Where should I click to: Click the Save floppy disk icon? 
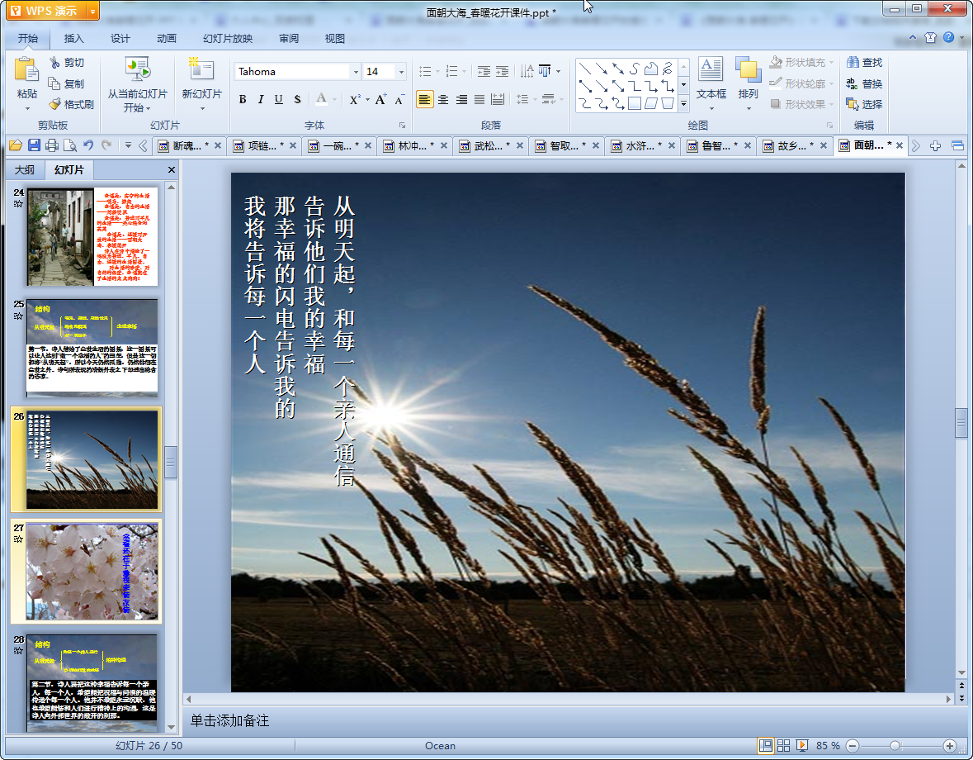click(34, 145)
